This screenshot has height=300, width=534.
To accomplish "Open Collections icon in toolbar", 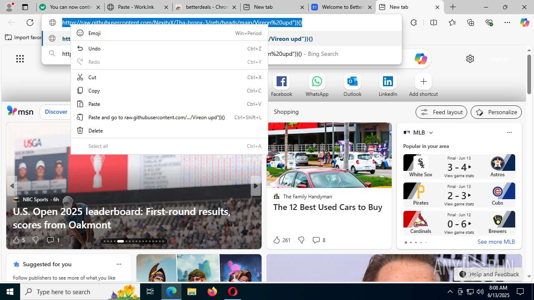I will 471,22.
